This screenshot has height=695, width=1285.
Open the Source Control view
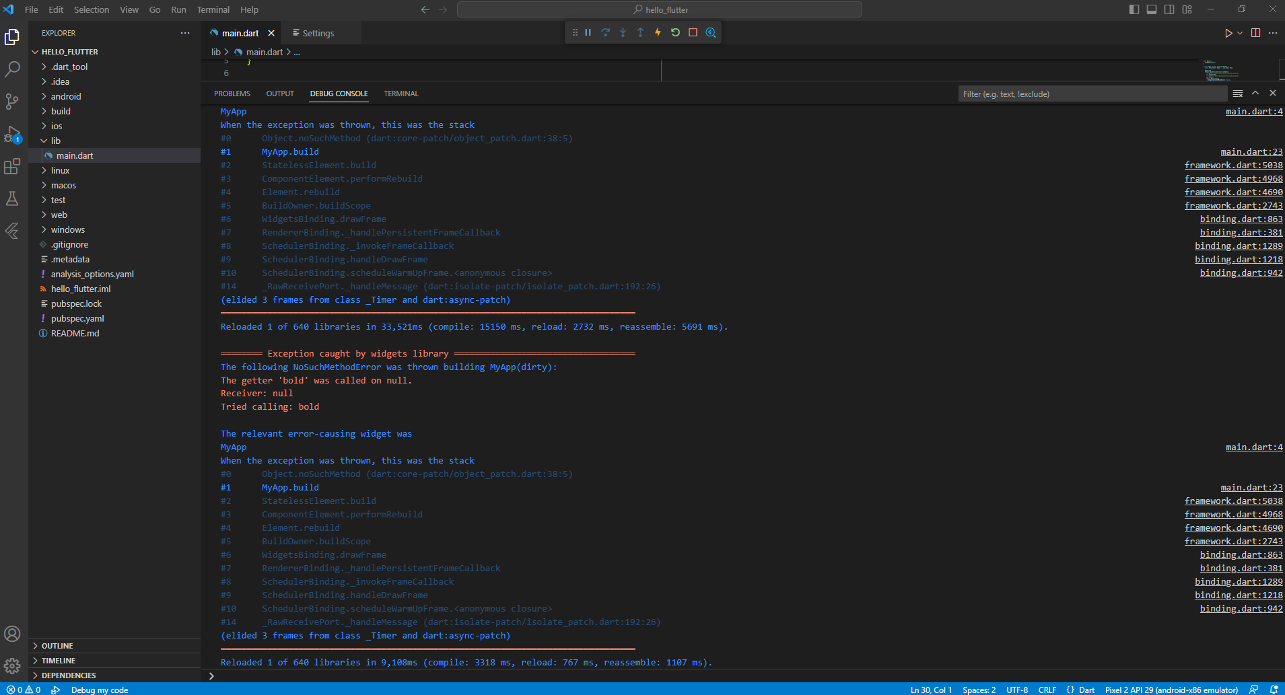pos(12,101)
